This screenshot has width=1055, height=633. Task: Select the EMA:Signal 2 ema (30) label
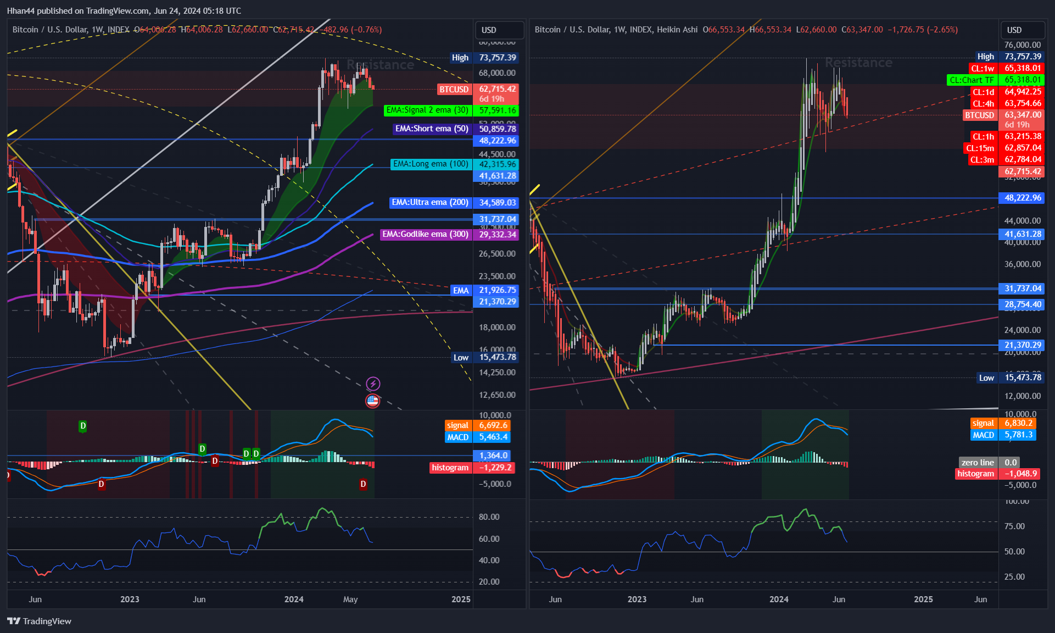451,110
